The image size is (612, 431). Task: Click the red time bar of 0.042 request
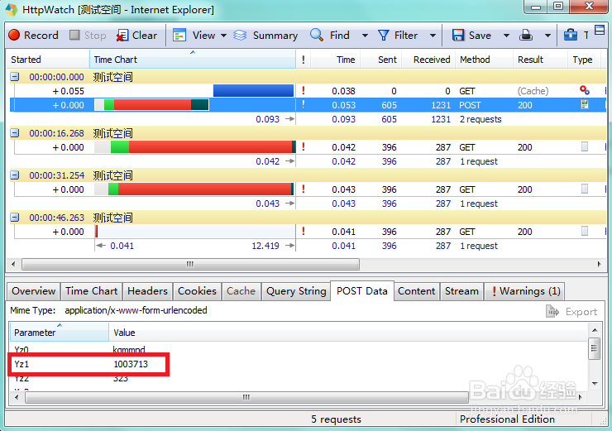click(210, 147)
